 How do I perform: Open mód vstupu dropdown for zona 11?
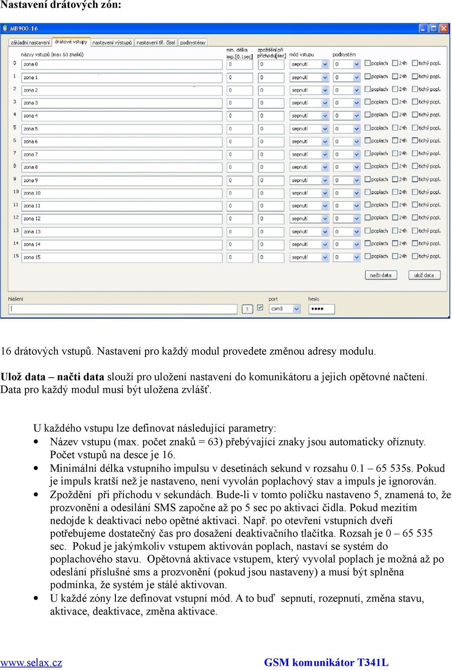(309, 206)
